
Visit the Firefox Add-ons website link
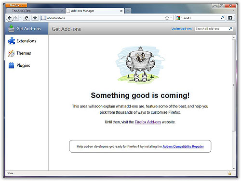[x=148, y=122]
